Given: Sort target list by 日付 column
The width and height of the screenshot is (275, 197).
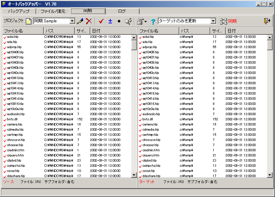Looking at the screenshot, I should click(249, 31).
